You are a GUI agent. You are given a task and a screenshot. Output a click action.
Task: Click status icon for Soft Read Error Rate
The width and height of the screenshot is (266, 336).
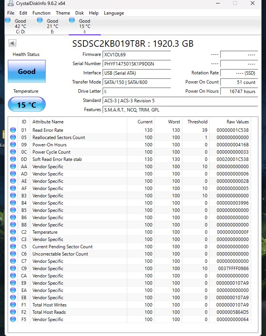tap(13, 159)
